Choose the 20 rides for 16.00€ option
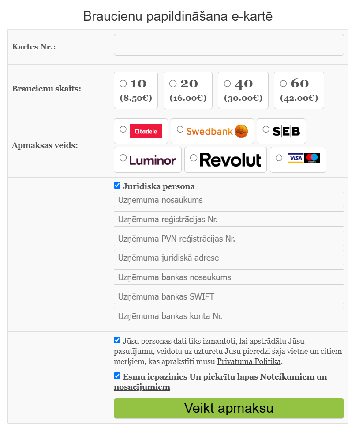Viewport: 355px width, 429px height. tap(173, 84)
